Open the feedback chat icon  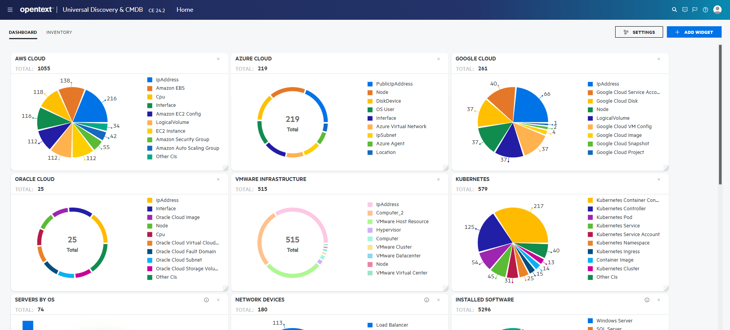[x=685, y=10]
